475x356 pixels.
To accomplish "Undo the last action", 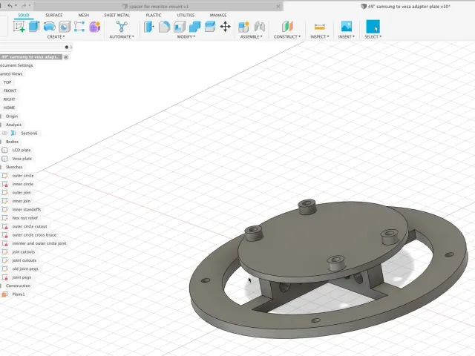I will pyautogui.click(x=10, y=6).
